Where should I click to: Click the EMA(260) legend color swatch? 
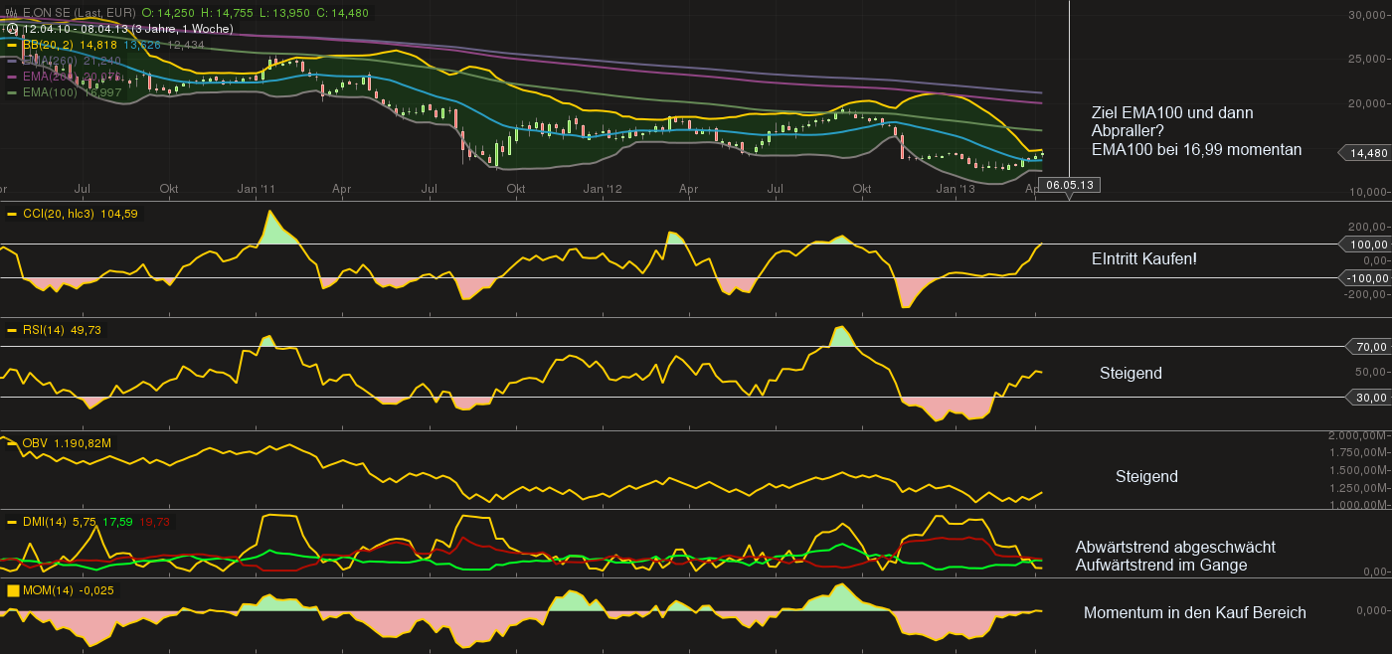(x=12, y=61)
